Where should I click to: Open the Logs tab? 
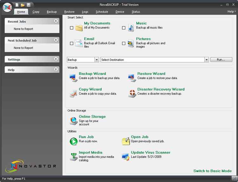[85, 12]
